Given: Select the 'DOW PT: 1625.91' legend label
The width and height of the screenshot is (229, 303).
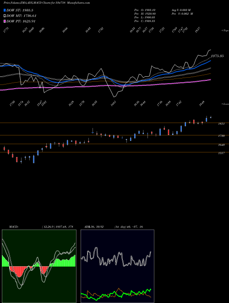Looking at the screenshot, I should click(21, 22).
